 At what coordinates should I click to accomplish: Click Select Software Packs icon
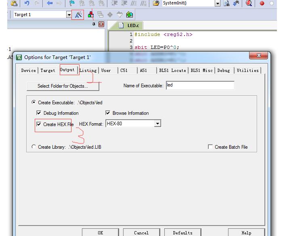click(x=120, y=15)
